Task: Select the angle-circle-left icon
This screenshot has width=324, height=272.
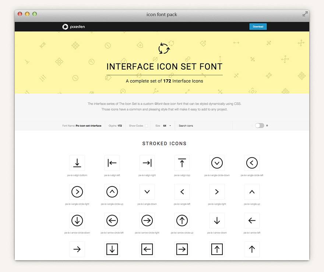Action: click(x=252, y=163)
